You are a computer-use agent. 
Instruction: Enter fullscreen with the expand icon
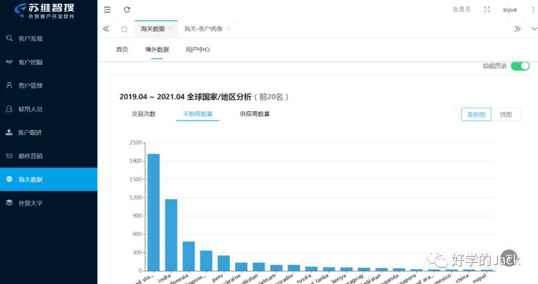pos(487,9)
